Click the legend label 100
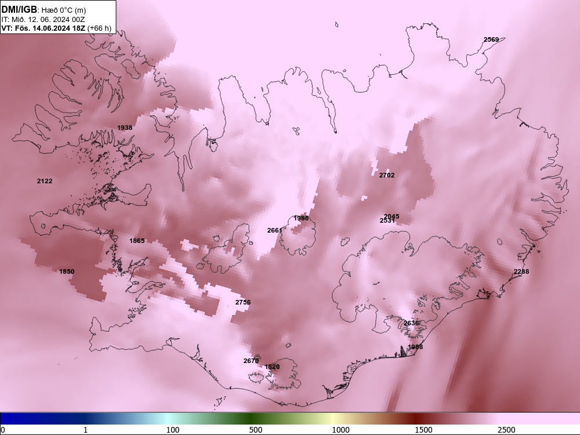The height and width of the screenshot is (435, 580). [x=173, y=430]
